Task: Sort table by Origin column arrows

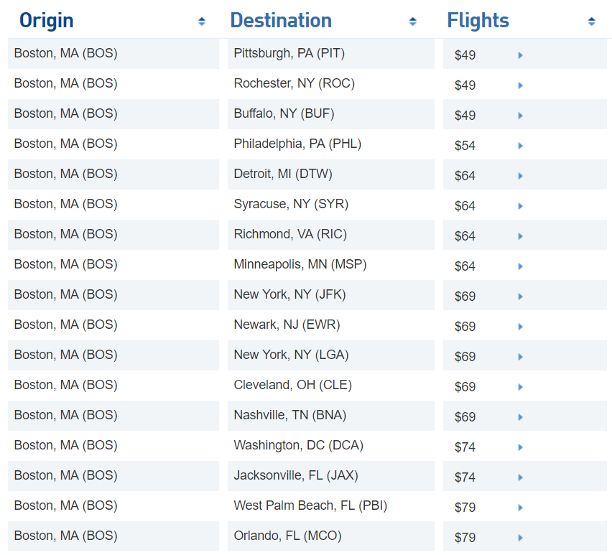Action: pyautogui.click(x=202, y=22)
